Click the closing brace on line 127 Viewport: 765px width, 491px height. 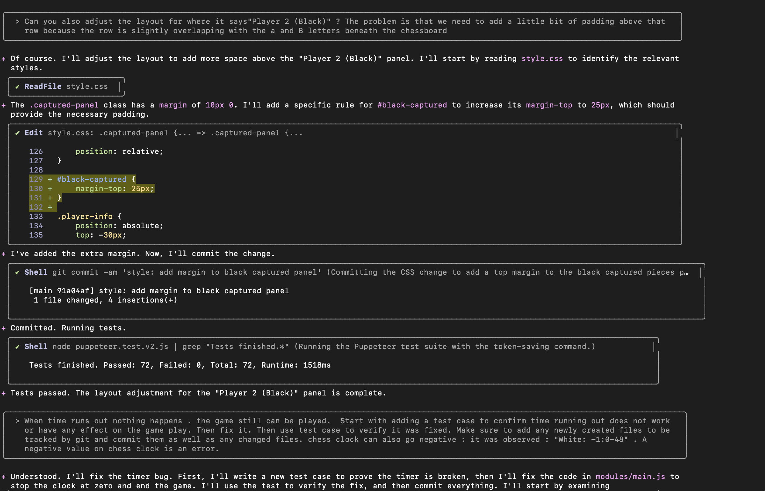click(x=59, y=161)
